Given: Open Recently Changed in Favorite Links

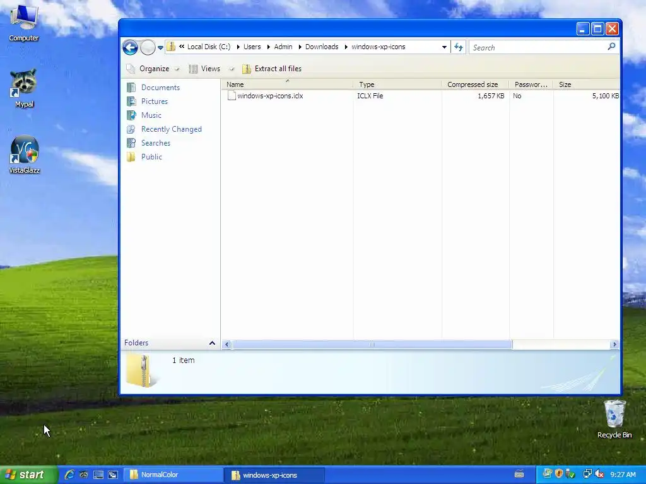Looking at the screenshot, I should tap(172, 129).
